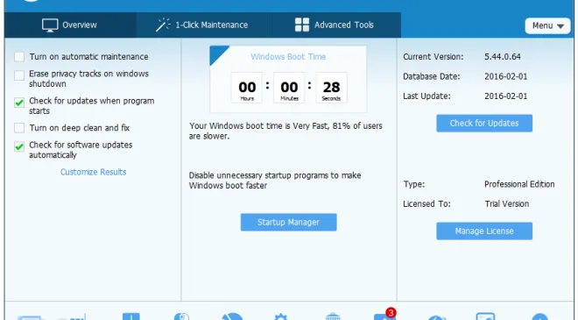Viewport: 578px width, 320px height.
Task: Click the Last Update value 2016-02-01
Action: [506, 96]
